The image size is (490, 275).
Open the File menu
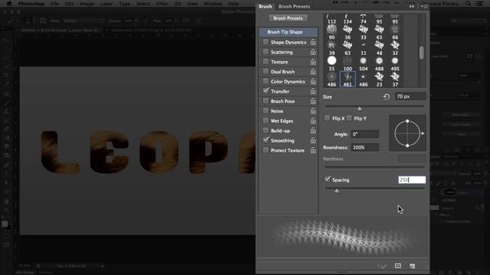coord(54,4)
